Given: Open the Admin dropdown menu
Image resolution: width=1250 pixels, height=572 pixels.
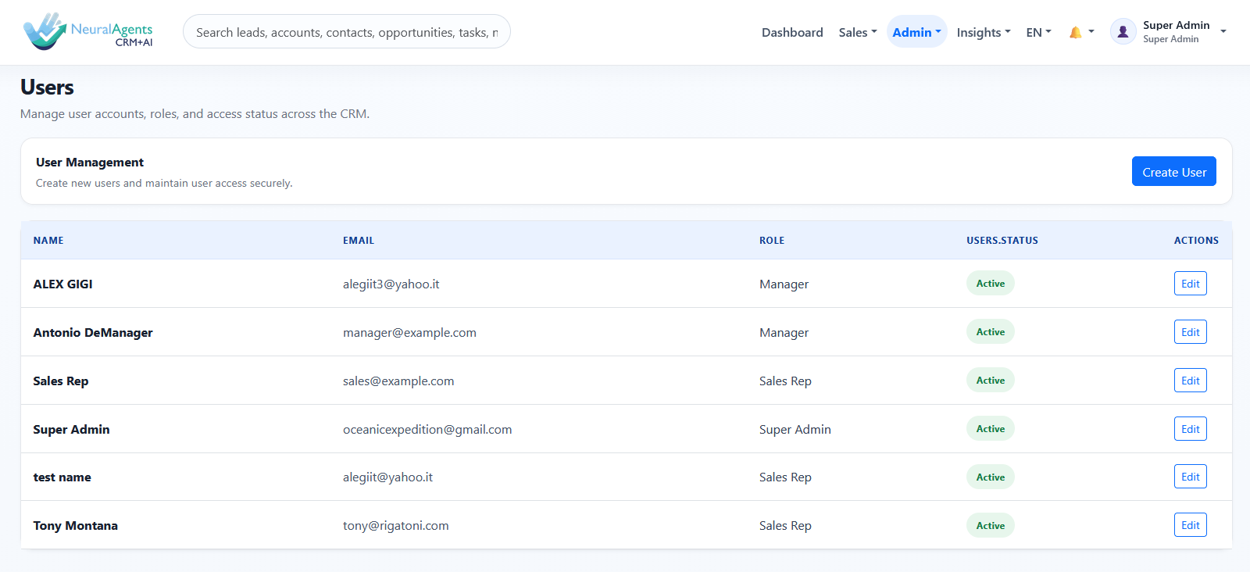Looking at the screenshot, I should click(x=916, y=32).
